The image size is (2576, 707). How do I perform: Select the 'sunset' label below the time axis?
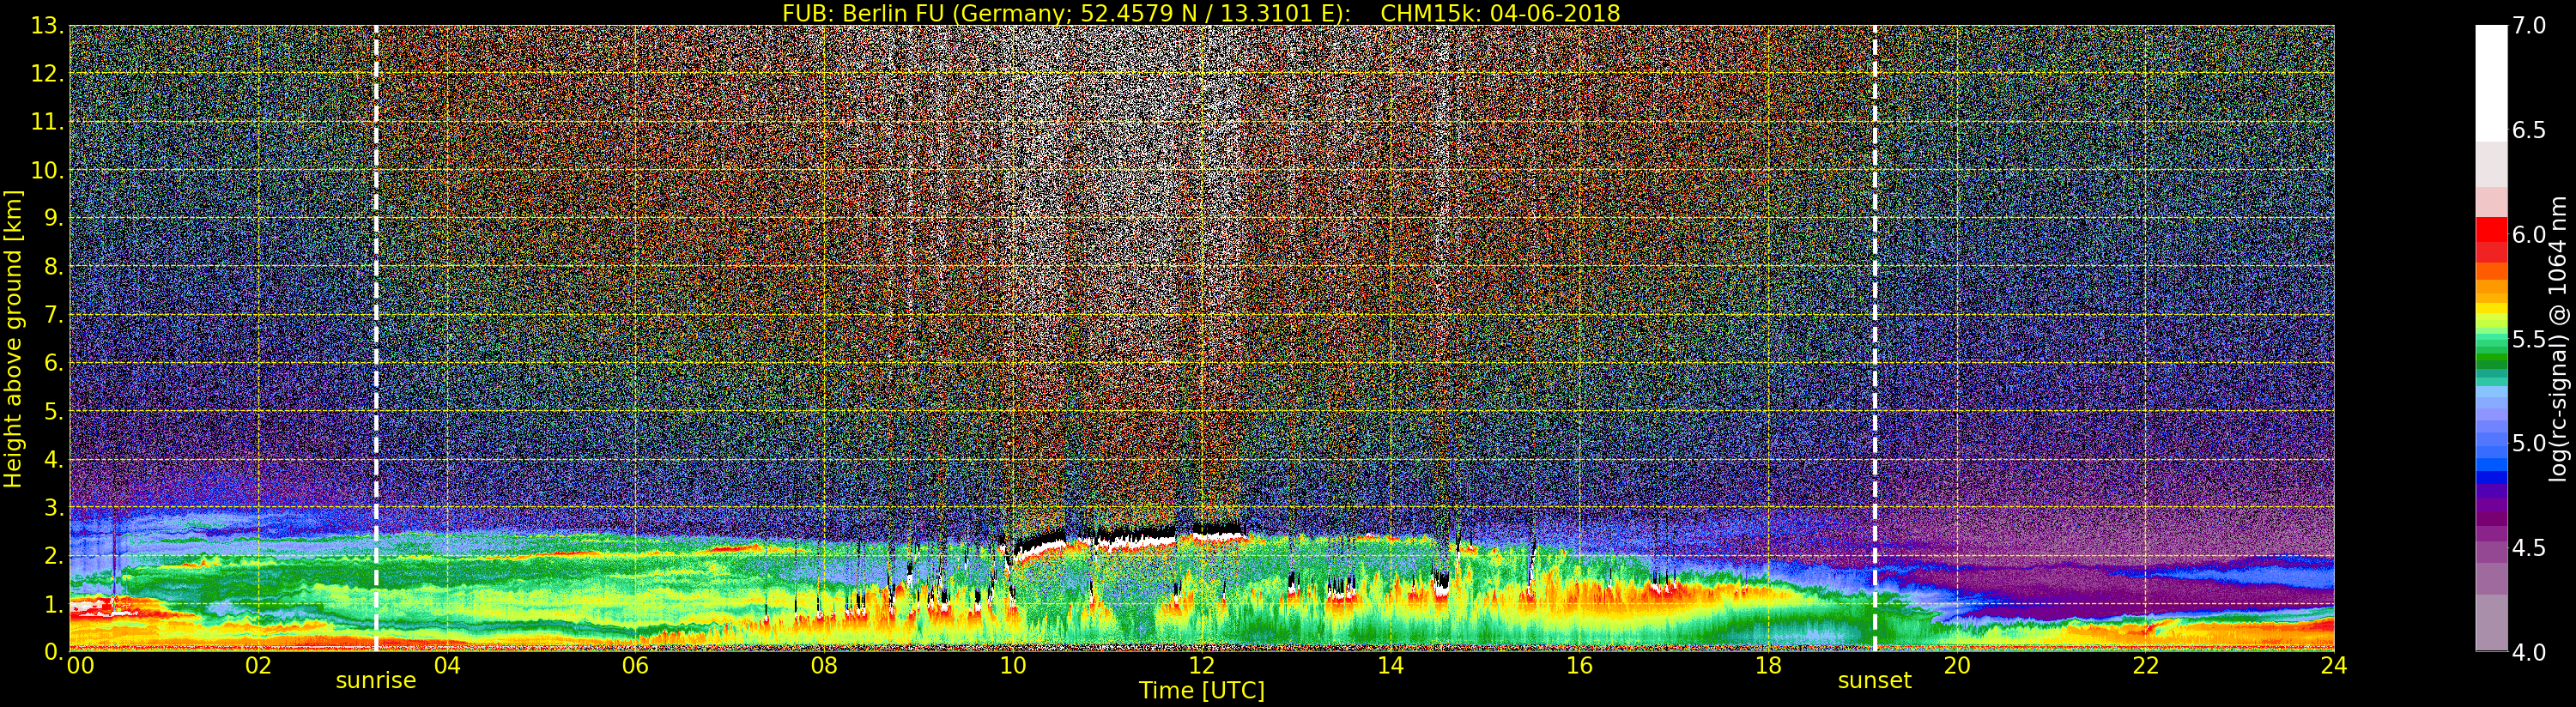click(x=1874, y=681)
